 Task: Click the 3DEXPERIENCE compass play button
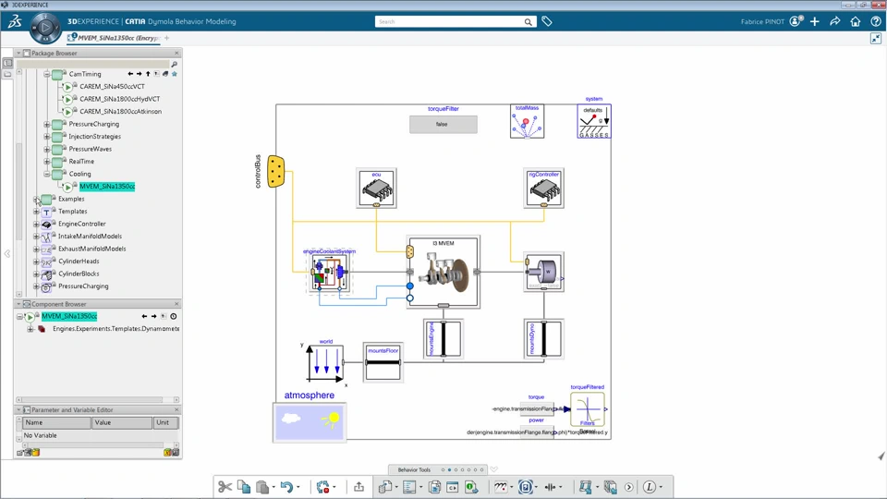pos(45,27)
